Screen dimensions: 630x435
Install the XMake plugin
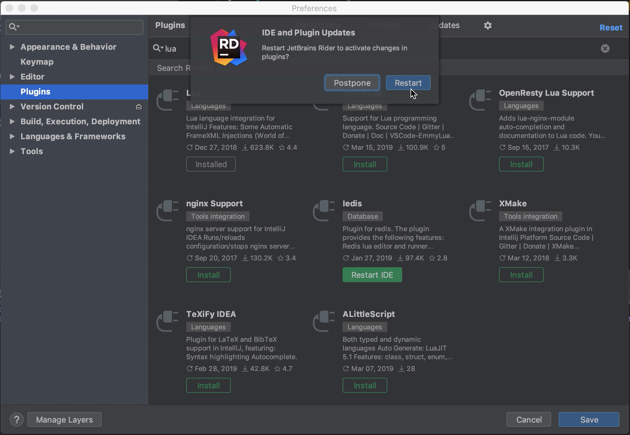click(x=521, y=275)
